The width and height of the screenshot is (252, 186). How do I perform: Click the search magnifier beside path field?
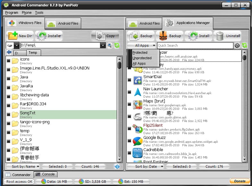[110, 45]
